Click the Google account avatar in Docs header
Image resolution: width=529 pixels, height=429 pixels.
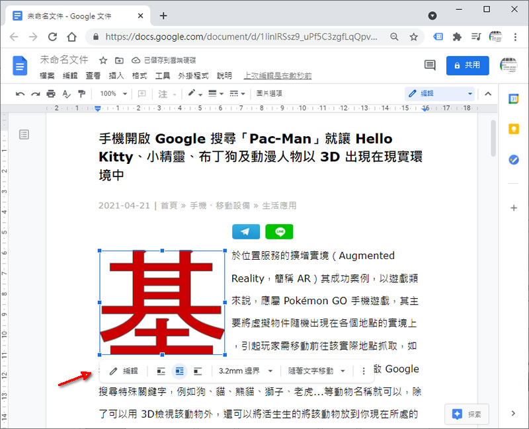[509, 65]
